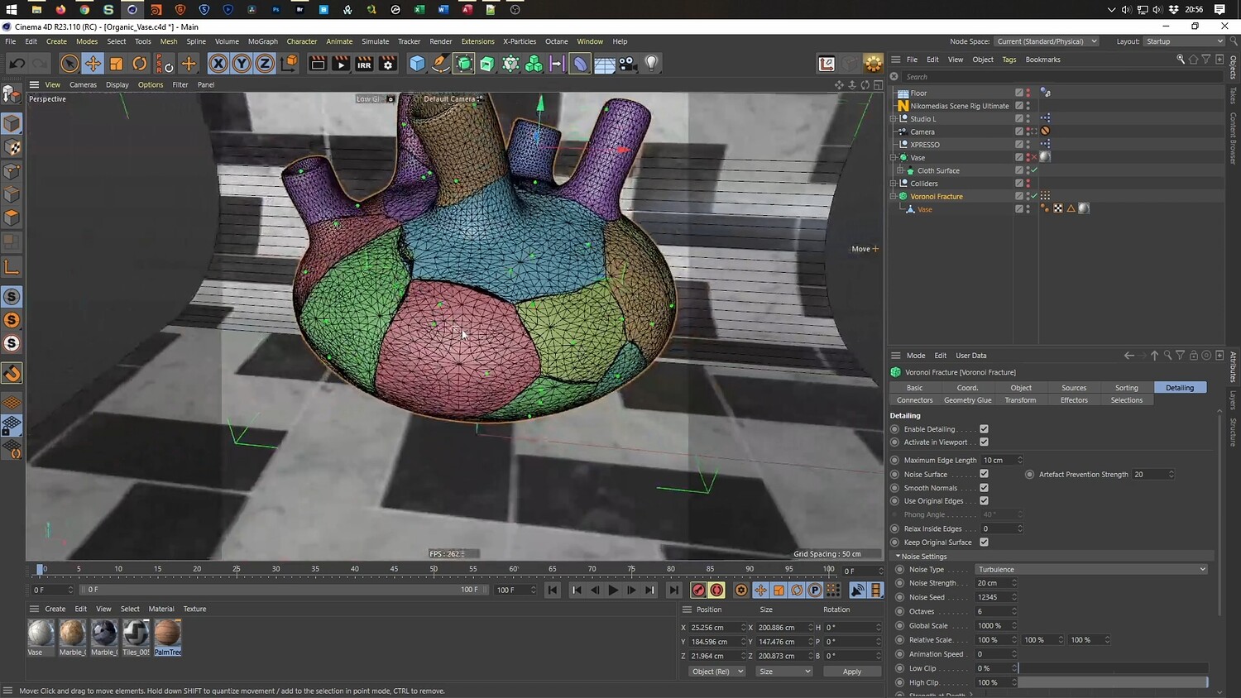Select the Rotate tool in top toolbar
The image size is (1241, 698).
pyautogui.click(x=140, y=64)
